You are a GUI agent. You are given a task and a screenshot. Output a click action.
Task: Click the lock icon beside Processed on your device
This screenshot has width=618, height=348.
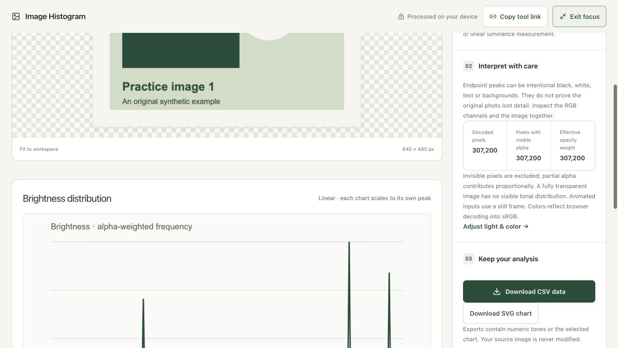click(401, 16)
